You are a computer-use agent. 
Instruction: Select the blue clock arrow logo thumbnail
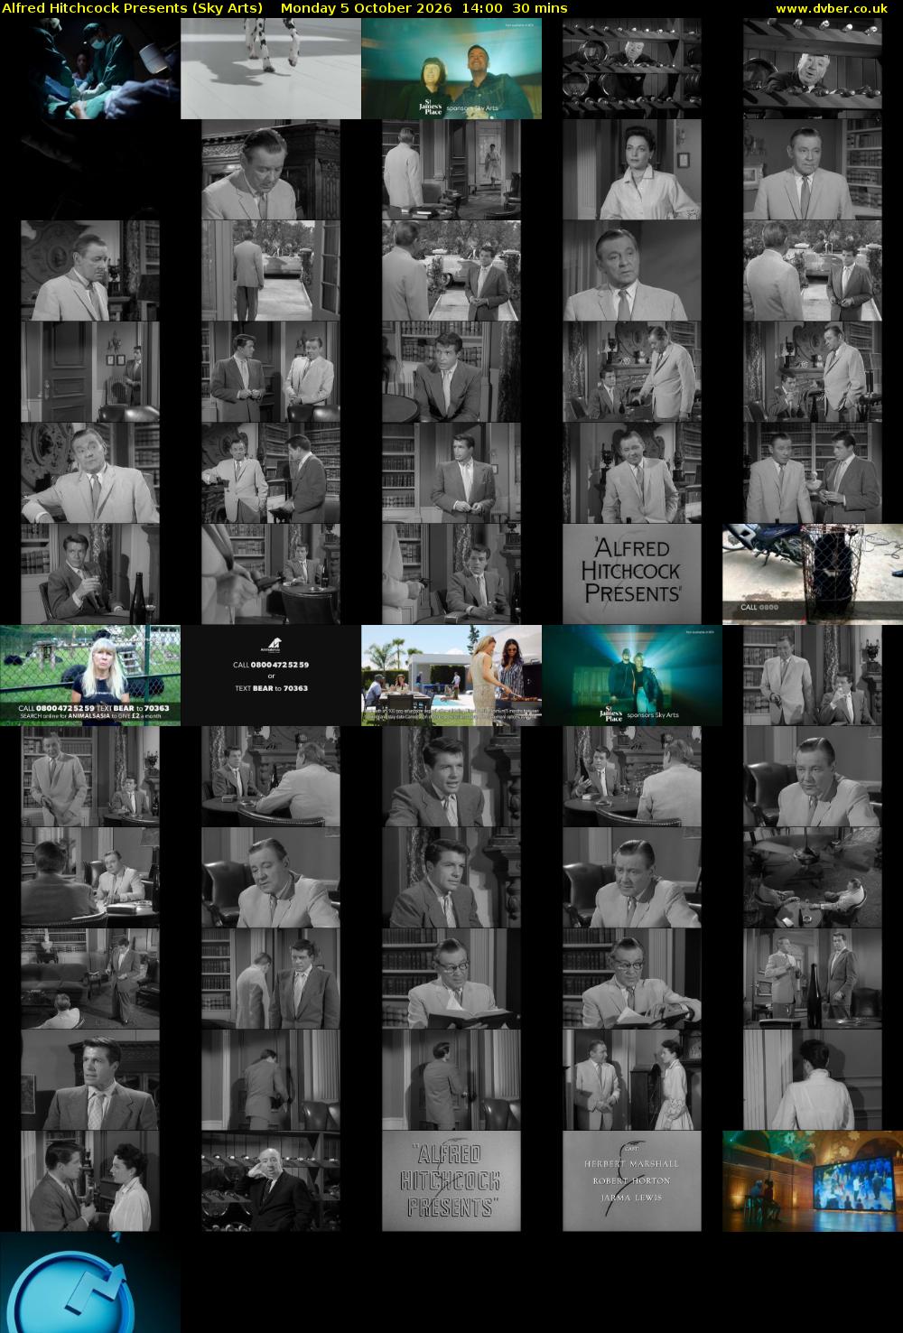90,1282
